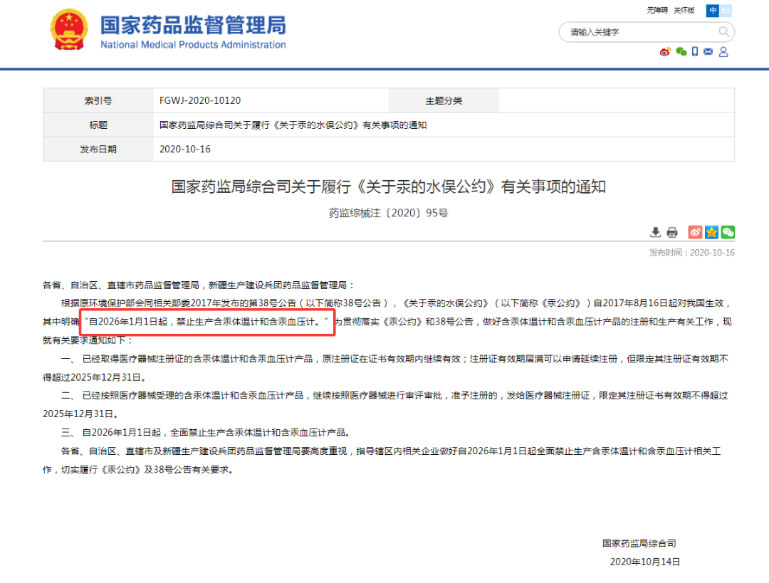Screen dimensions: 769x583
Task: Open the header Weibo icon
Action: point(665,52)
